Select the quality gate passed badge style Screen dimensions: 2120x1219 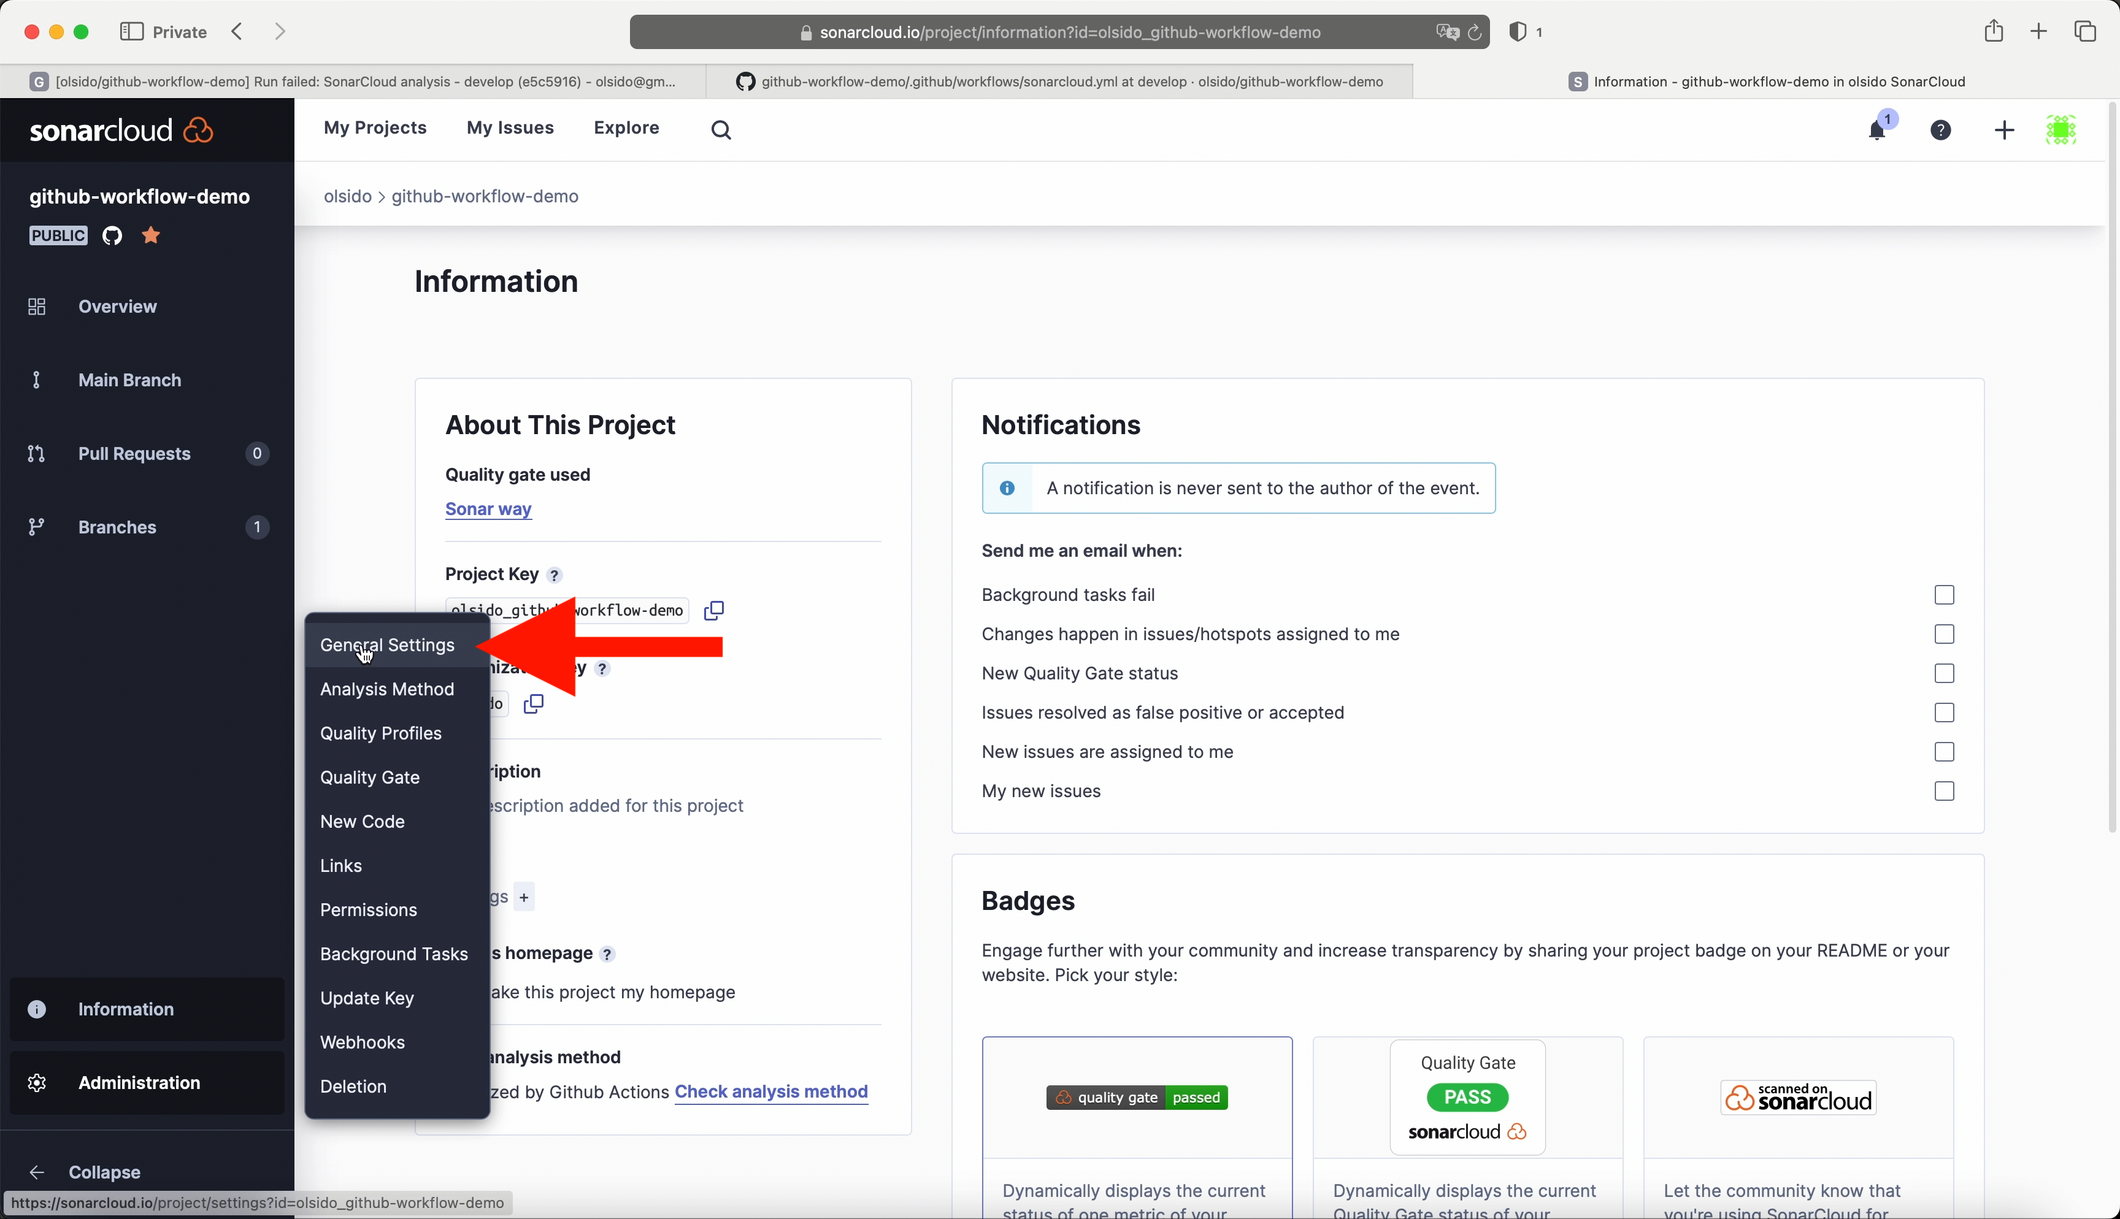point(1136,1098)
